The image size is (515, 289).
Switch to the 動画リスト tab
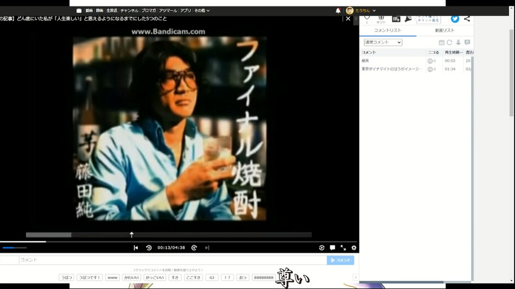445,30
